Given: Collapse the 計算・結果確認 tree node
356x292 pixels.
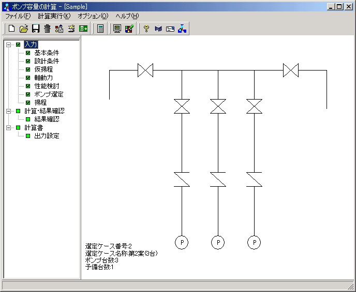Looking at the screenshot, I should click(8, 111).
